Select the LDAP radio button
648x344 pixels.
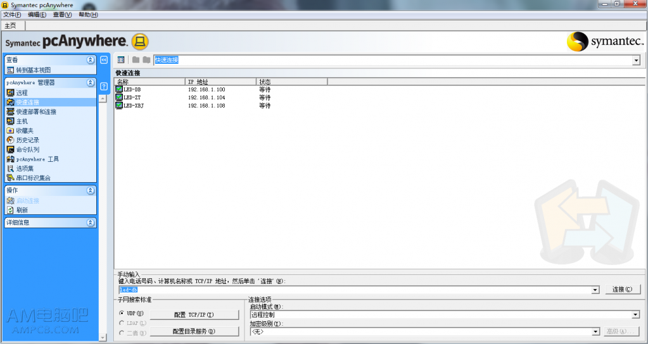tap(122, 323)
